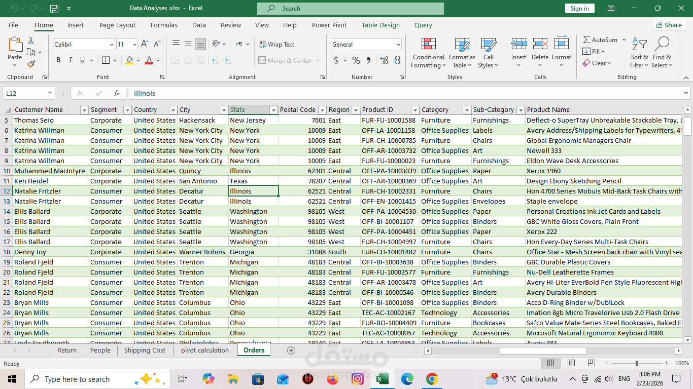Decrease indent in Alignment group

[x=216, y=60]
